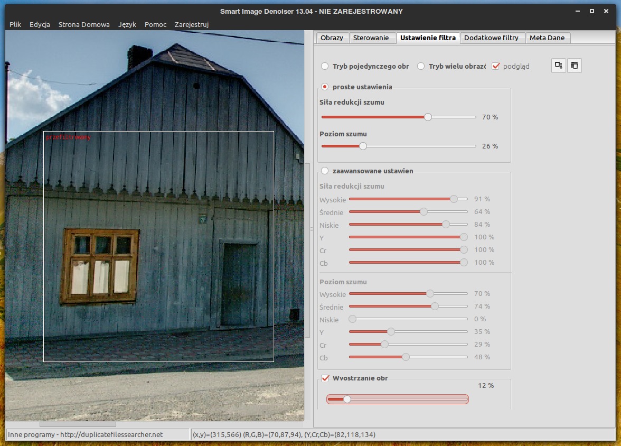This screenshot has height=446, width=621.
Task: Open the Dodatkowe filtry tab
Action: click(491, 38)
